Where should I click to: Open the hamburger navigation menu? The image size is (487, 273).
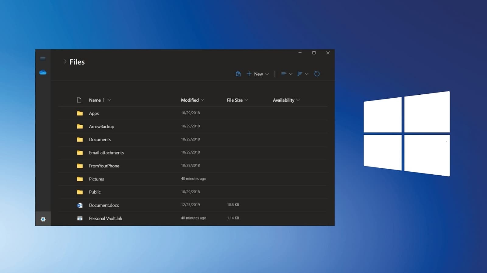(x=43, y=59)
